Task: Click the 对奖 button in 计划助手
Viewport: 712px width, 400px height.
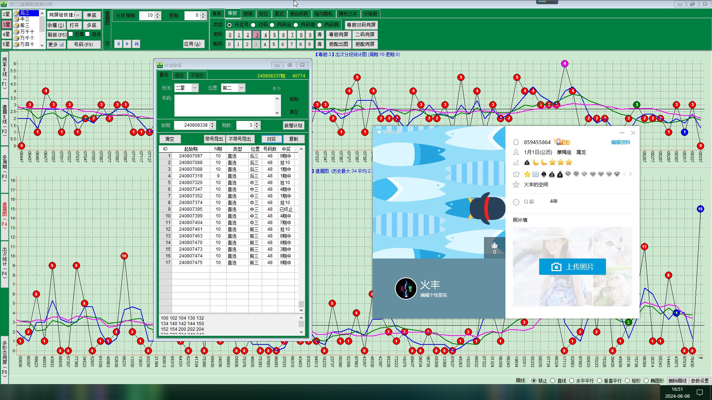Action: coord(271,139)
